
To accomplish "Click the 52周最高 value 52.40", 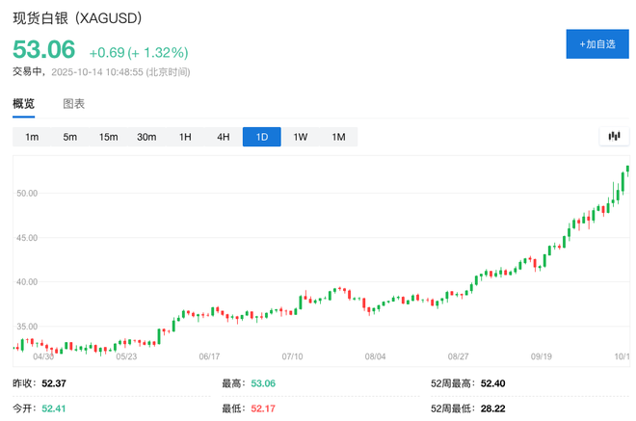I will [x=496, y=383].
